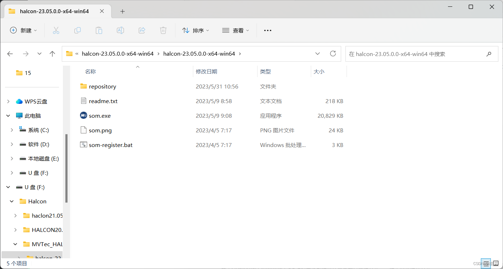Click the 20,829 KB size cell
Viewport: 503px width, 269px height.
coord(330,116)
